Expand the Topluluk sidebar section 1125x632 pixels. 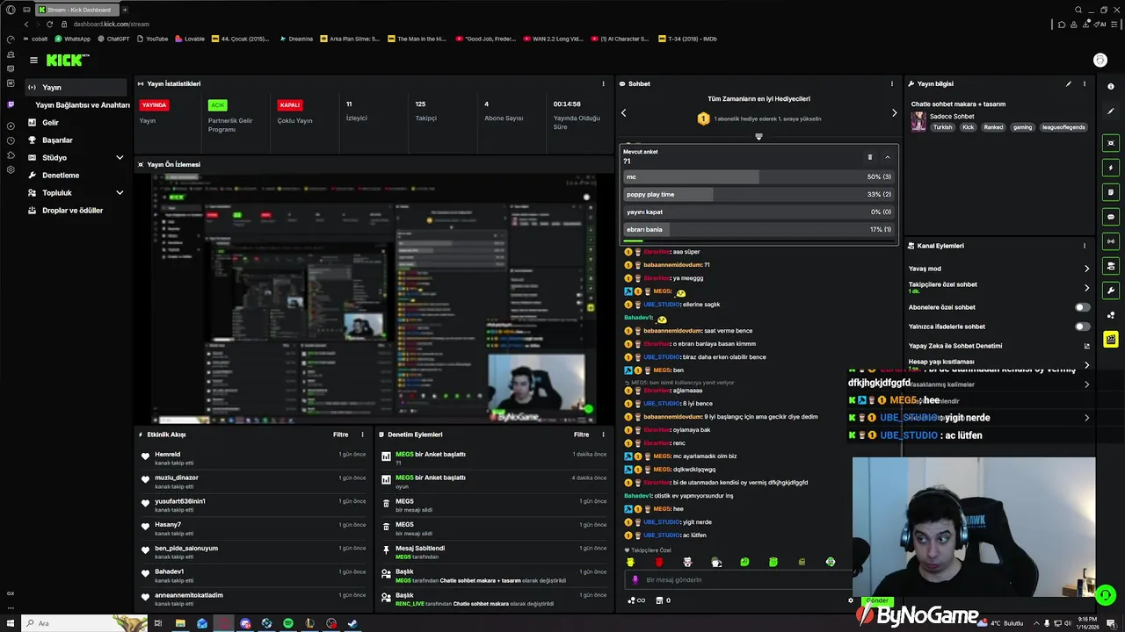pos(120,192)
